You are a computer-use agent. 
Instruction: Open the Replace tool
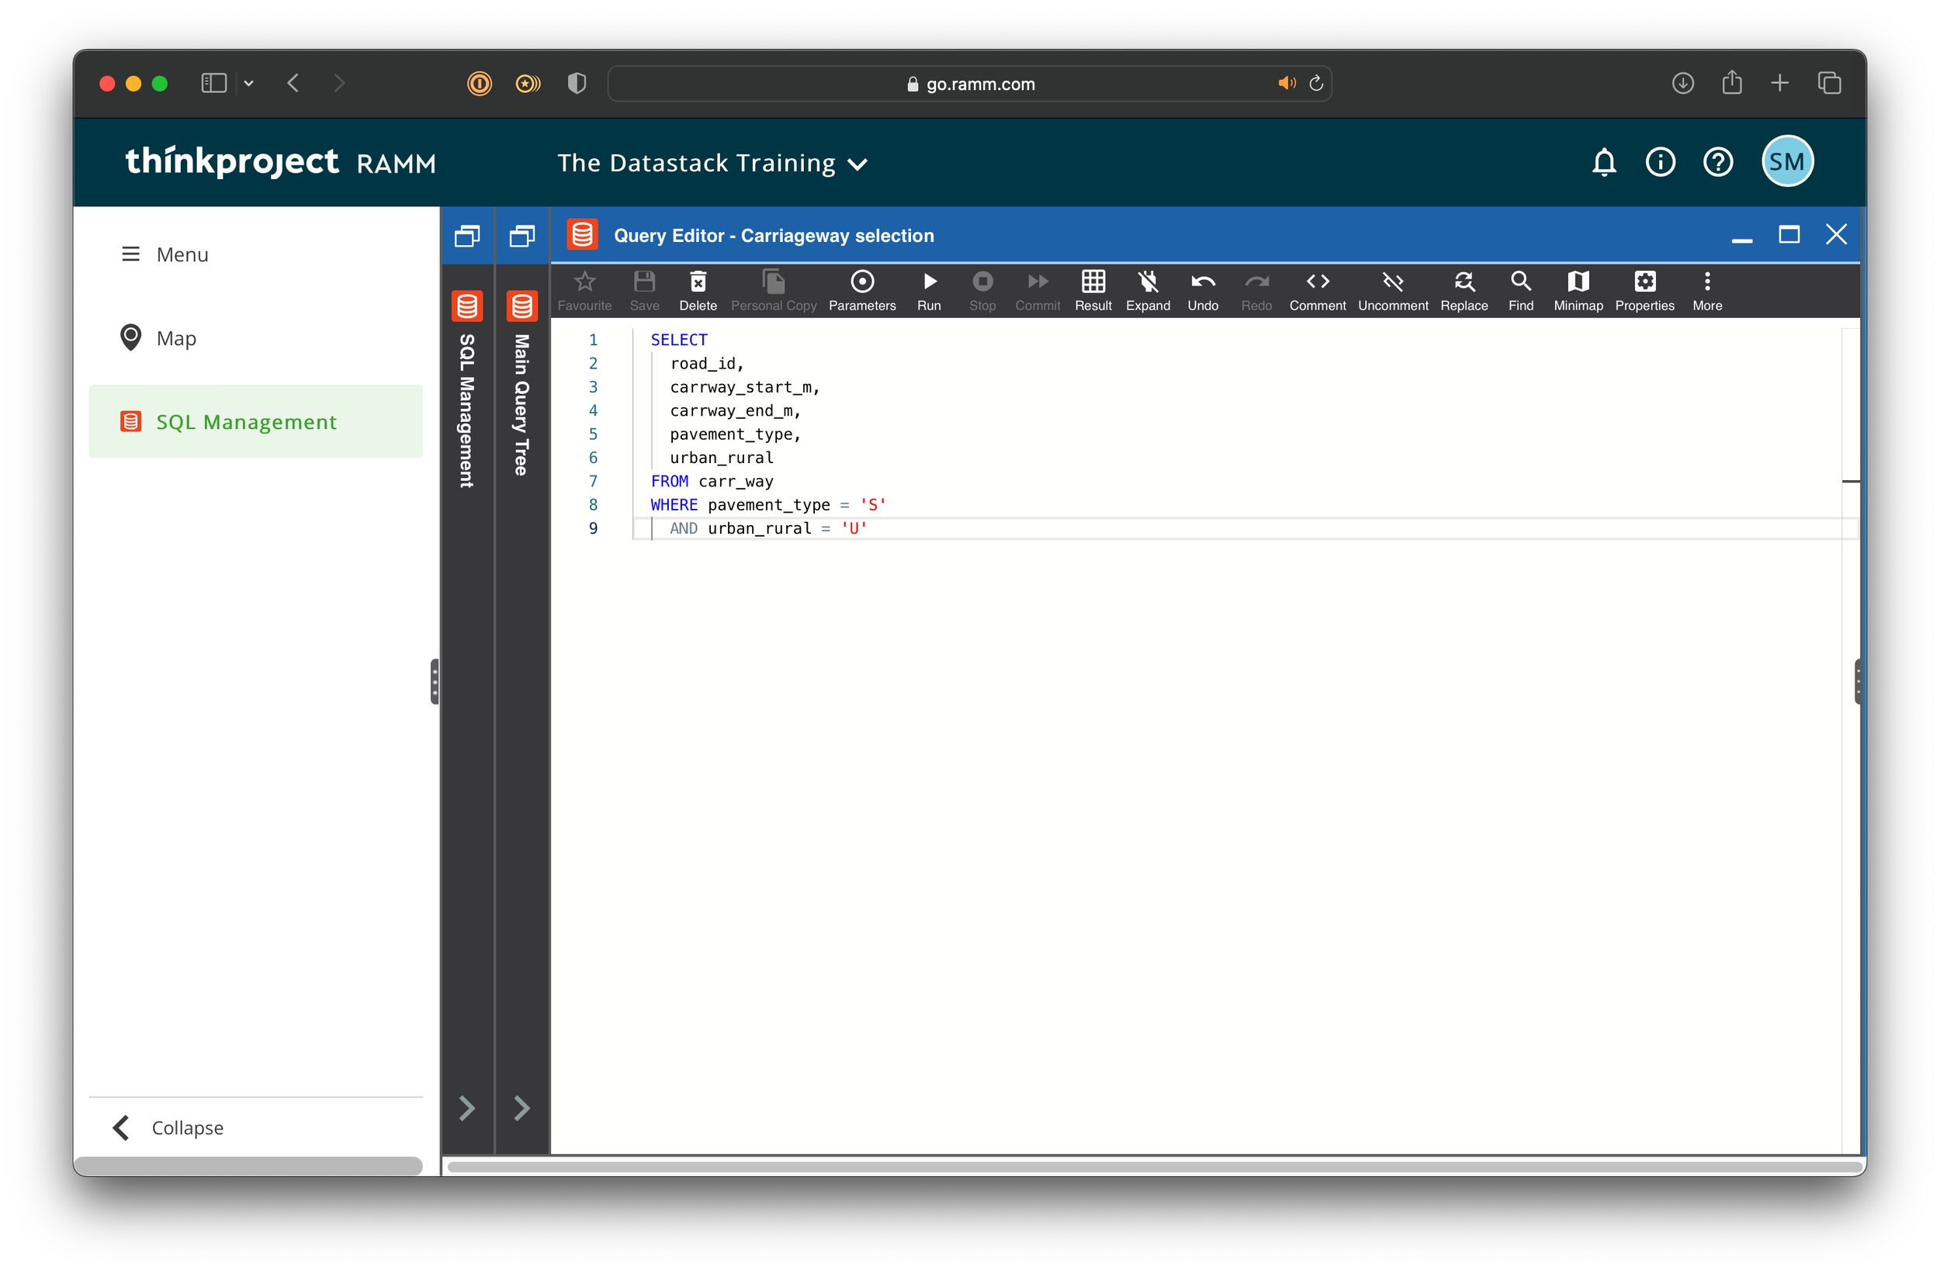(1464, 289)
